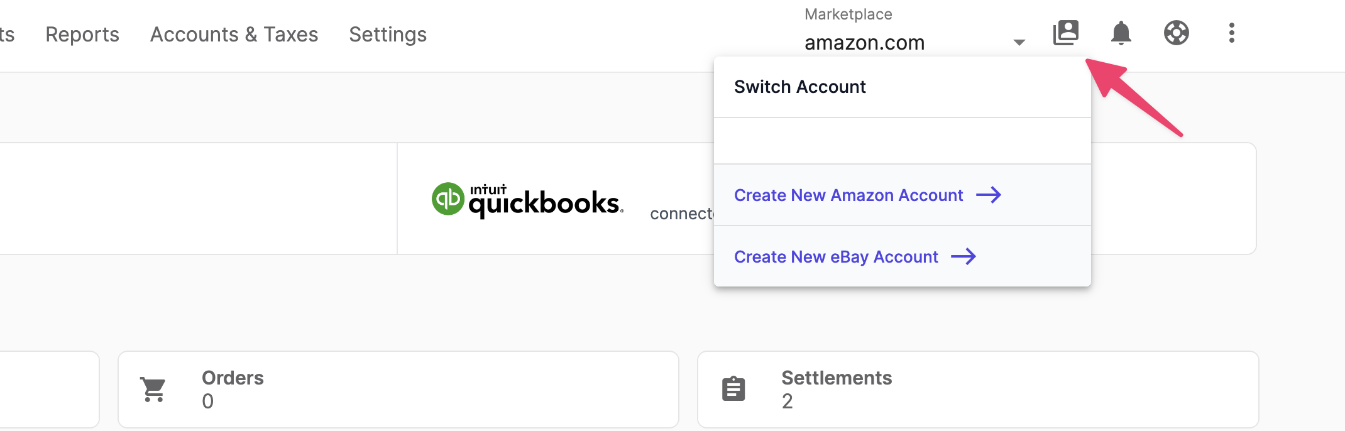Click the Settlements clipboard icon
1345x431 pixels.
tap(733, 389)
